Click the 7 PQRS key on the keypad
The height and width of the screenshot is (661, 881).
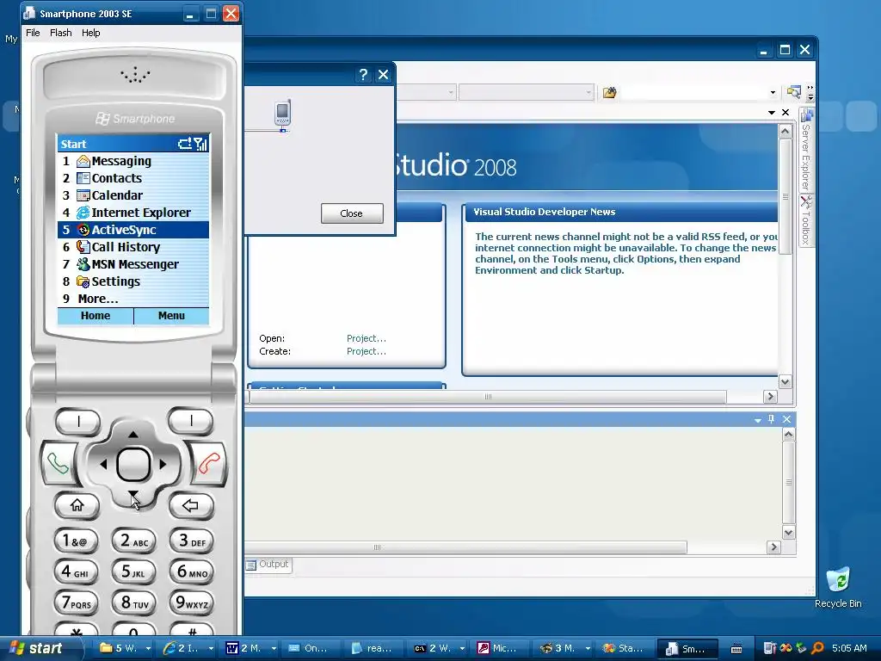76,602
